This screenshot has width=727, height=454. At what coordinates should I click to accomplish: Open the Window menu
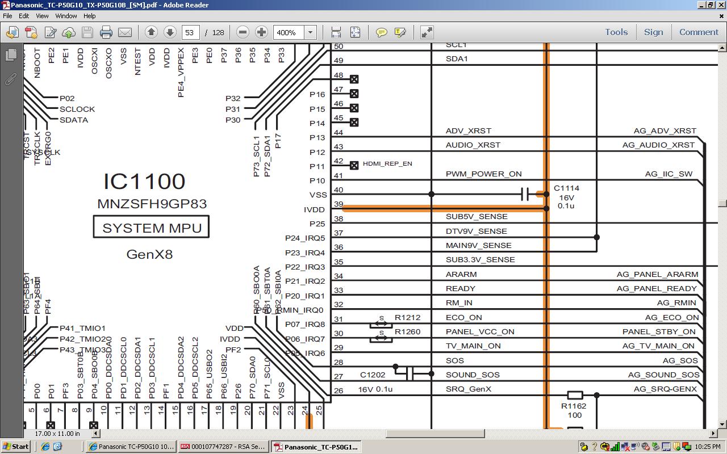pos(66,16)
